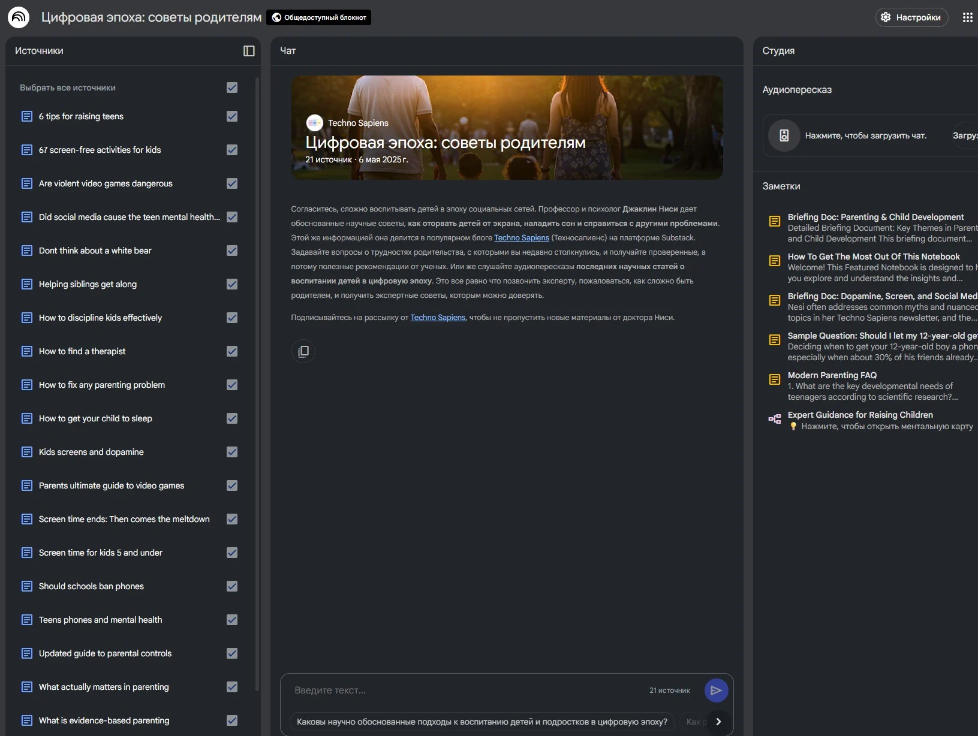
Task: Open Briefing Doc: Parenting & Child Development note
Action: pyautogui.click(x=875, y=217)
